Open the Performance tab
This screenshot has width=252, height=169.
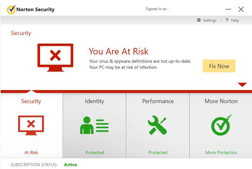[158, 101]
